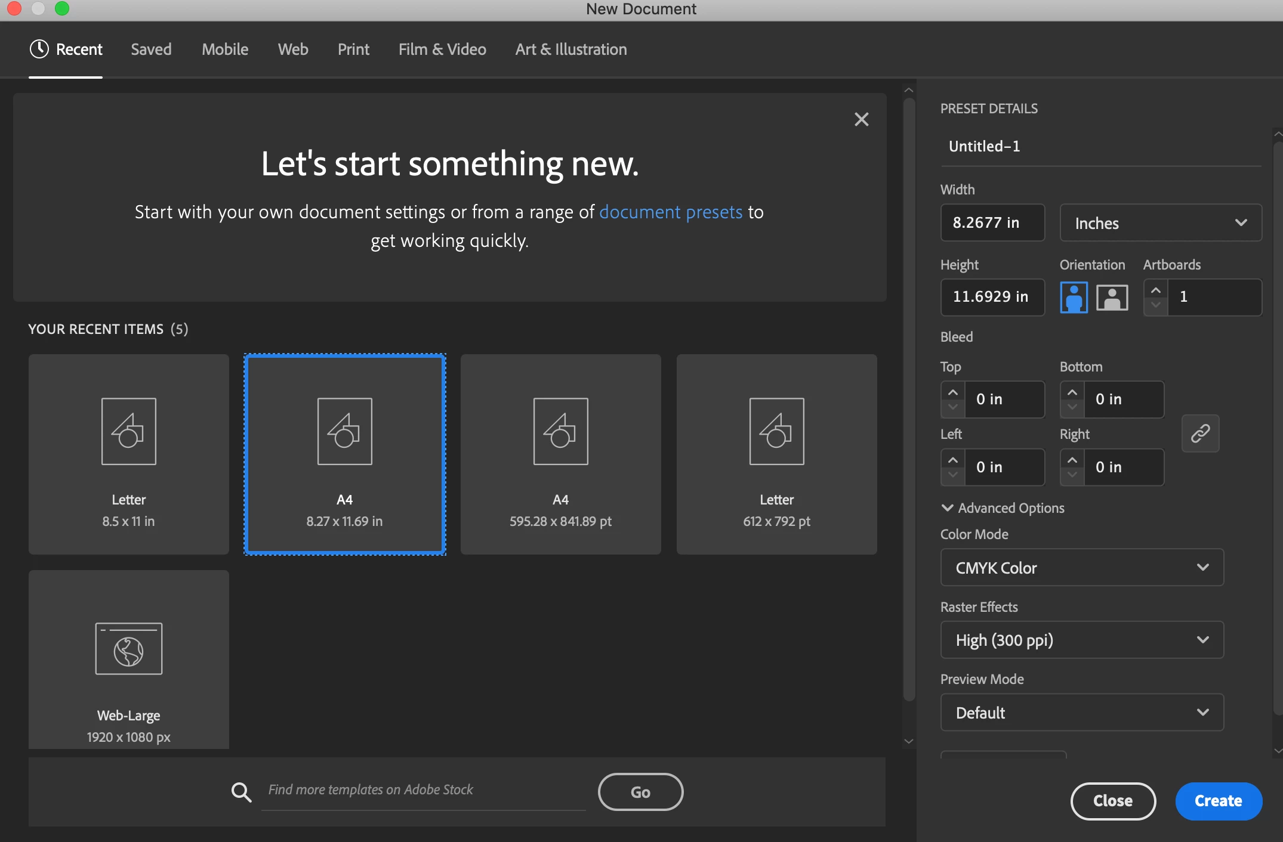Open the Color Mode dropdown

[x=1081, y=568]
